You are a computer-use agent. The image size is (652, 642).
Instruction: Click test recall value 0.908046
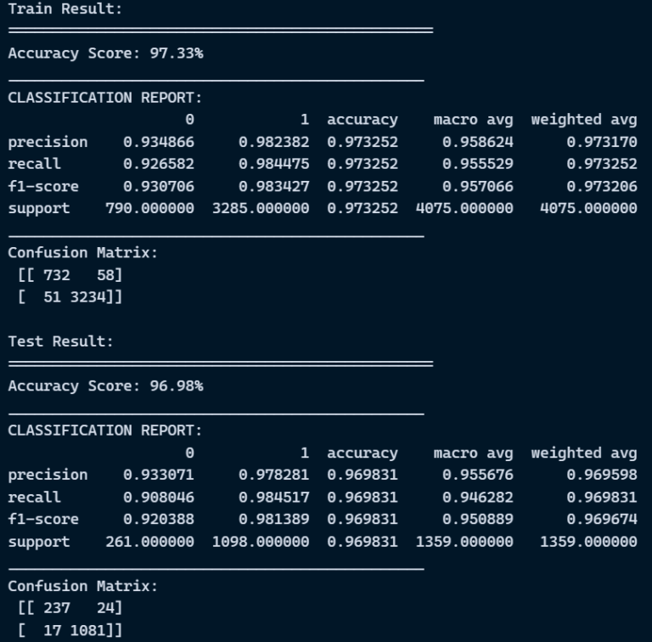[x=159, y=498]
